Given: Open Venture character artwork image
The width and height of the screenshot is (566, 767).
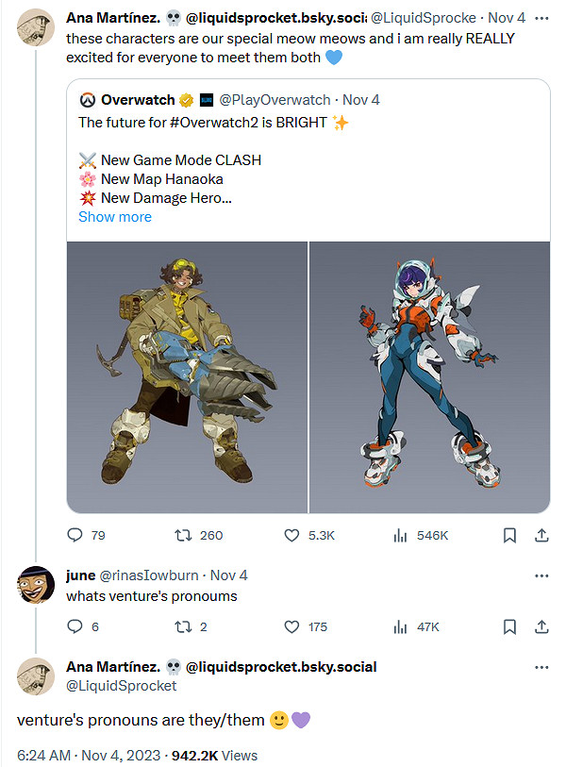Looking at the screenshot, I should point(187,377).
